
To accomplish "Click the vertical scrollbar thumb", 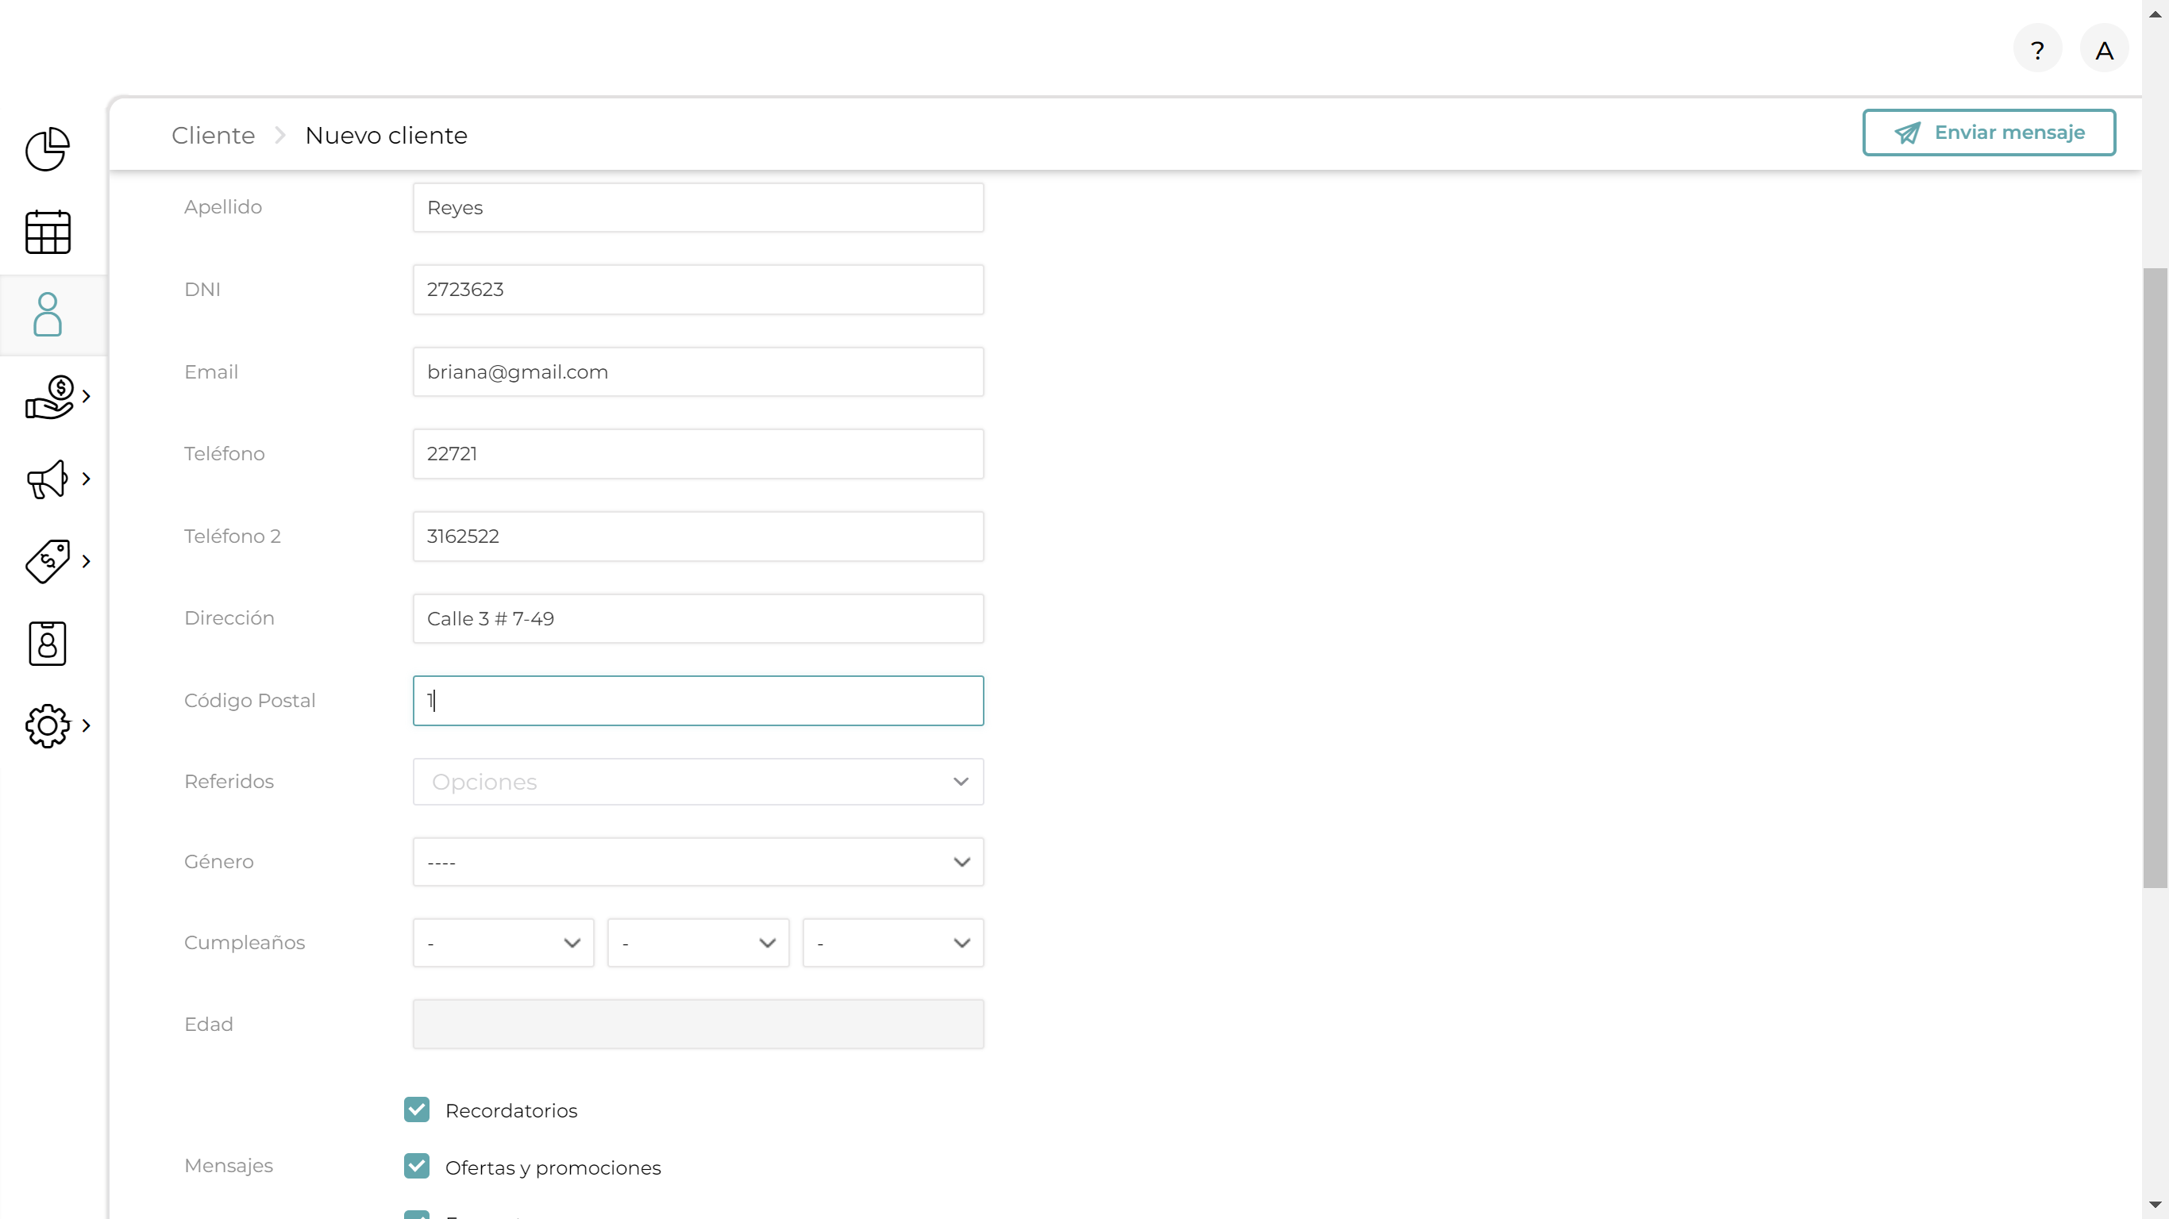I will (2156, 578).
